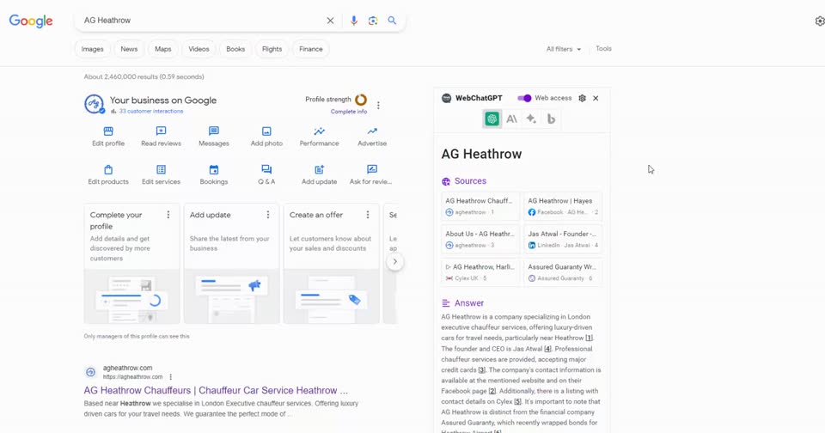Open AG Heathrow Chauff... source card
825x433 pixels.
(480, 206)
